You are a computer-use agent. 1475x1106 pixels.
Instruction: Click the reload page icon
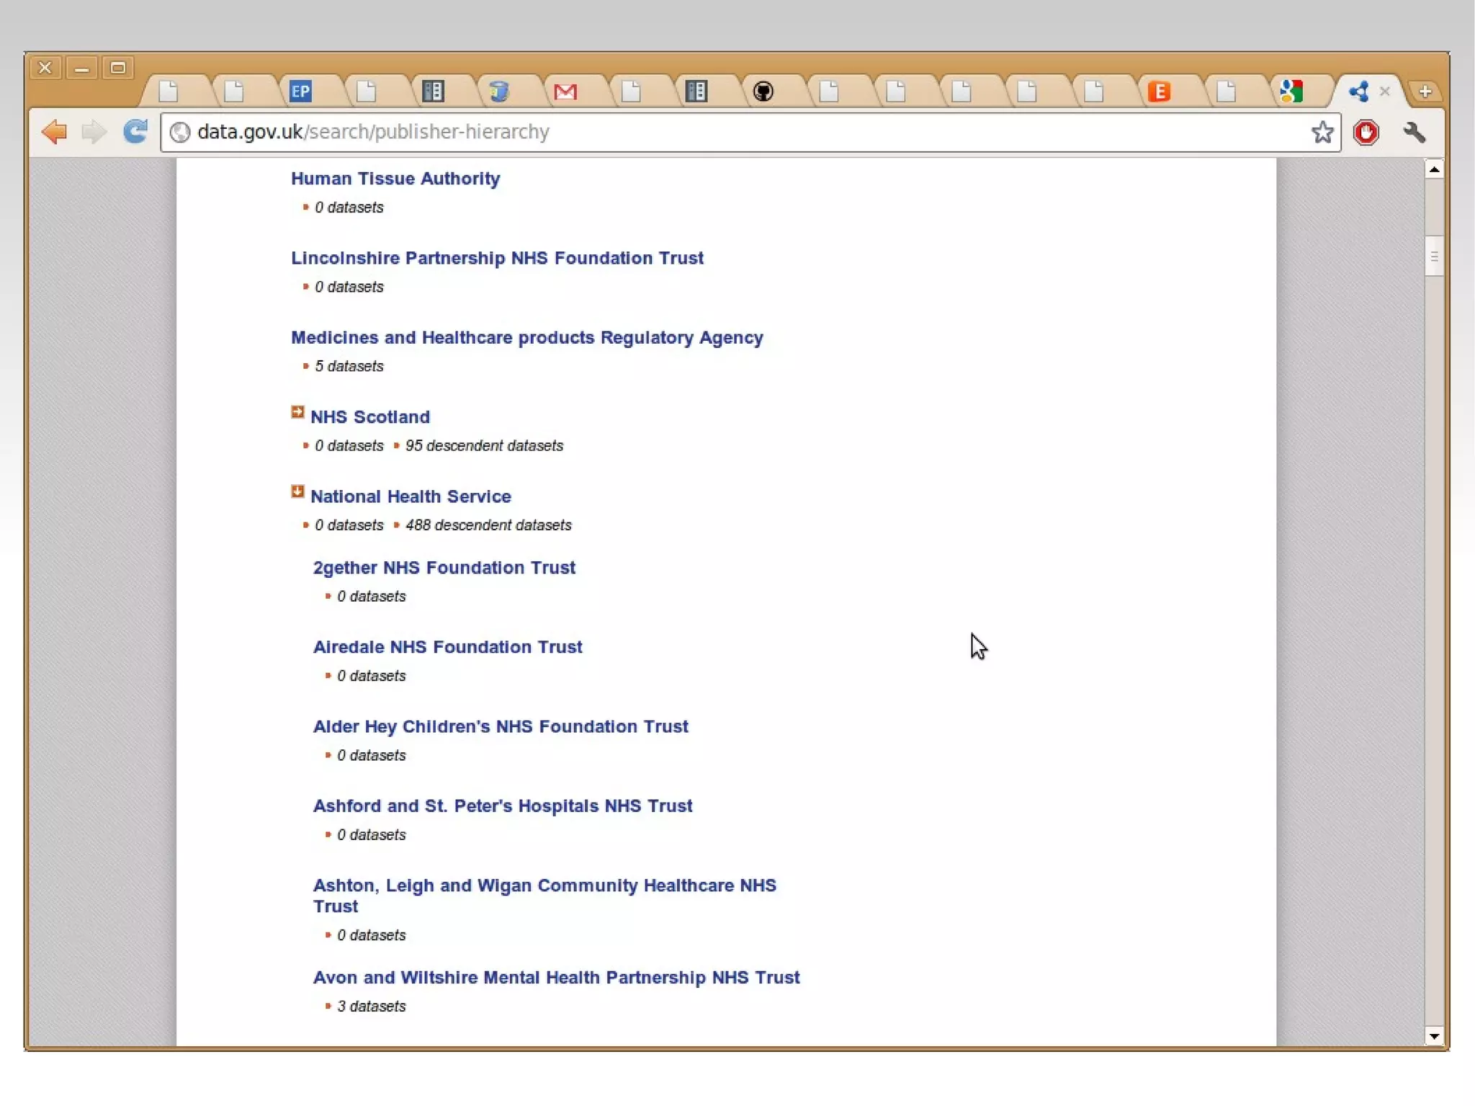pos(135,132)
